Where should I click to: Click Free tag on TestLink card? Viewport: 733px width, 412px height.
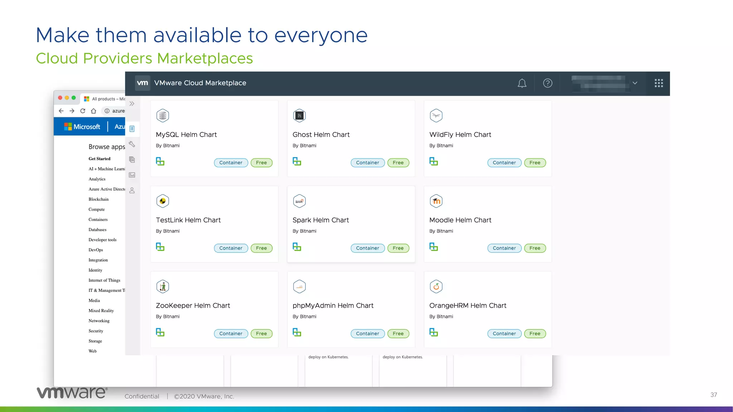[x=261, y=248]
